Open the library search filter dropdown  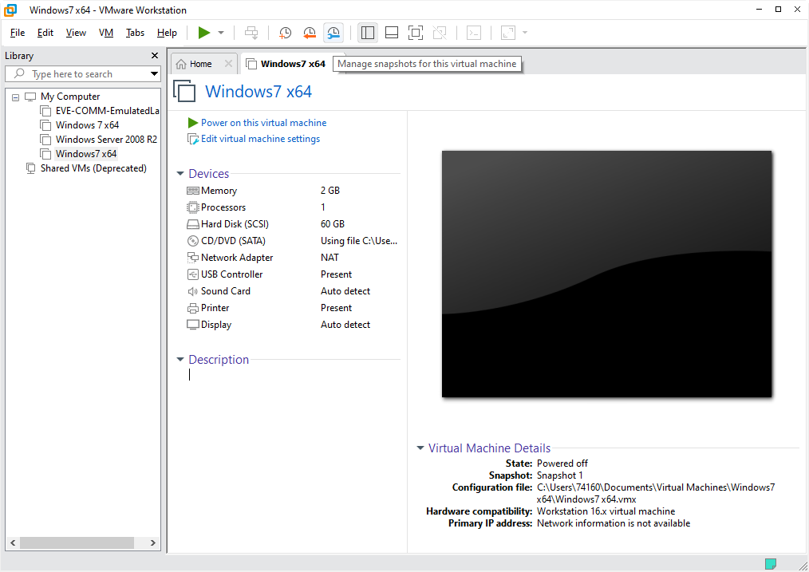point(154,73)
